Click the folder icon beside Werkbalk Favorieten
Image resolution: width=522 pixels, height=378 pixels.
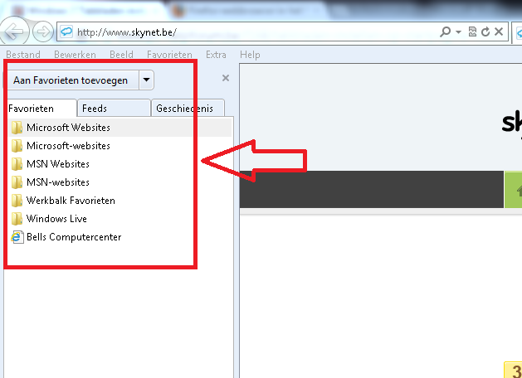pyautogui.click(x=17, y=201)
